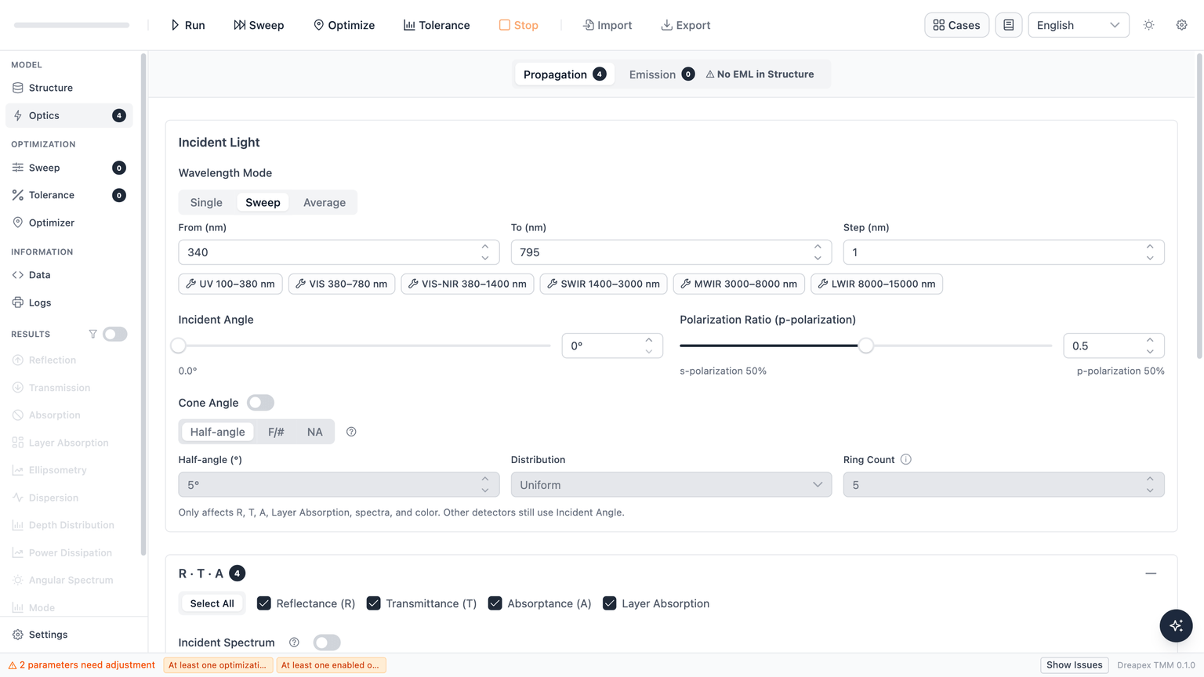Apply the SWIR 1400–3000 nm preset
Viewport: 1204px width, 677px height.
pyautogui.click(x=604, y=284)
